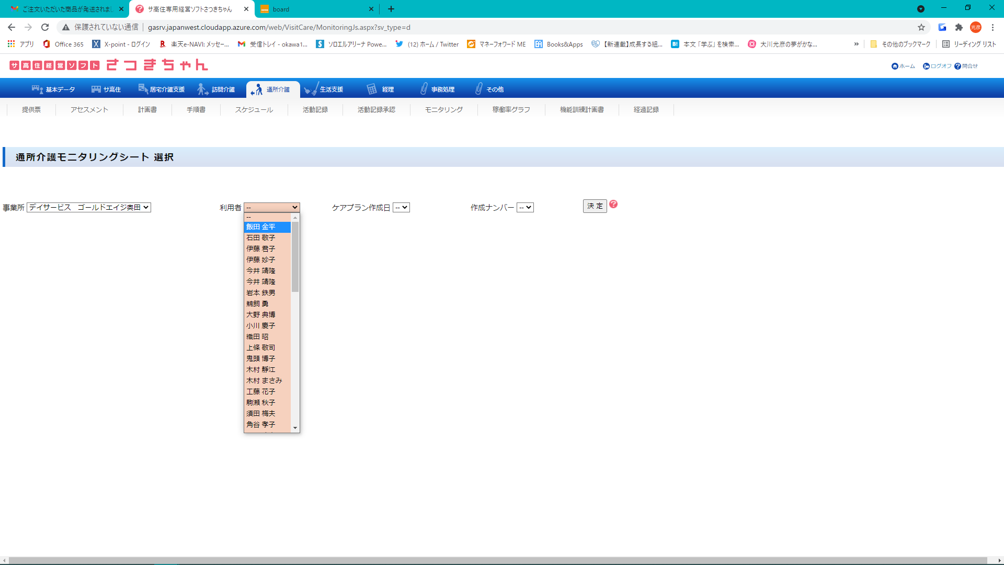This screenshot has width=1004, height=565.
Task: Click the dropdown list scroll down arrow
Action: tap(295, 428)
